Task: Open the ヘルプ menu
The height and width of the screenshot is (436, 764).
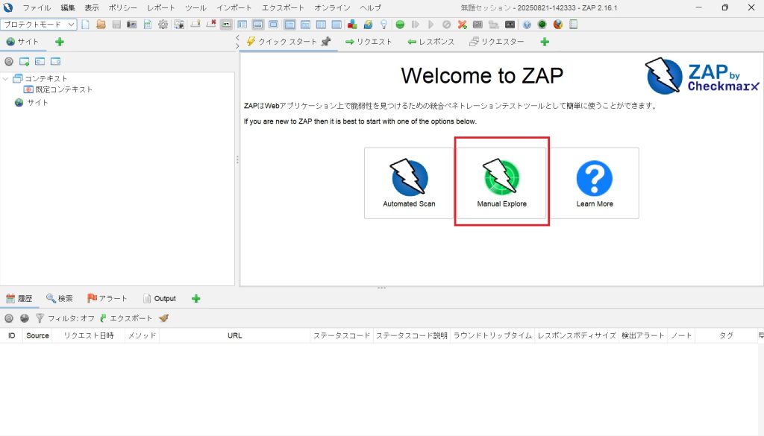Action: point(370,7)
